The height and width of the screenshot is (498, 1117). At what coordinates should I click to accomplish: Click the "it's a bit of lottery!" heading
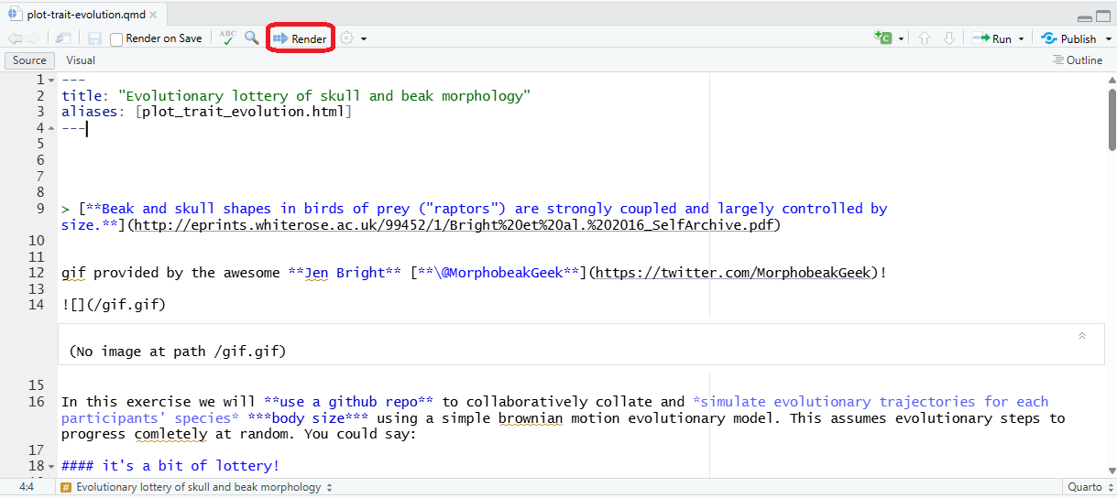(170, 466)
